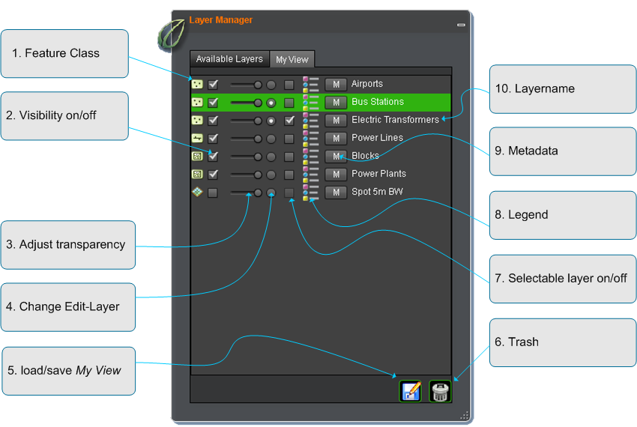Viewport: 637px width, 427px height.
Task: Select the Power Plants layer name
Action: pyautogui.click(x=378, y=174)
